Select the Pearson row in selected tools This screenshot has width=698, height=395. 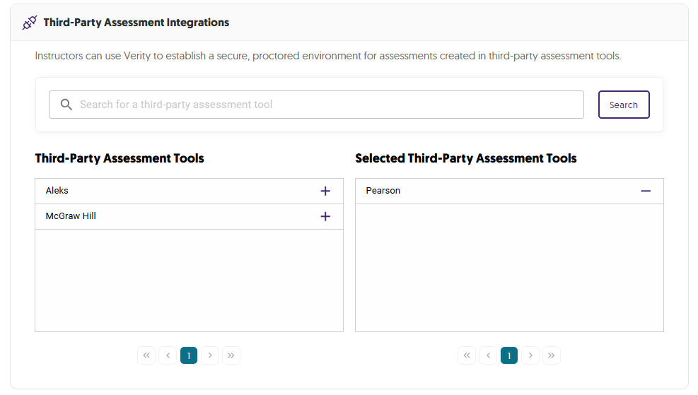click(x=495, y=191)
